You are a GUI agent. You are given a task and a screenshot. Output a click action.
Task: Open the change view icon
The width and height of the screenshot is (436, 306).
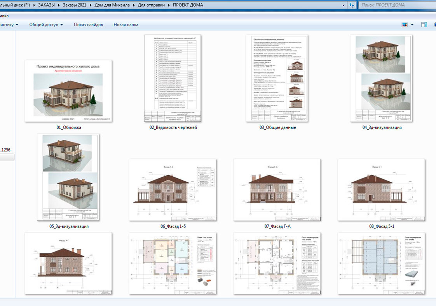pos(405,25)
